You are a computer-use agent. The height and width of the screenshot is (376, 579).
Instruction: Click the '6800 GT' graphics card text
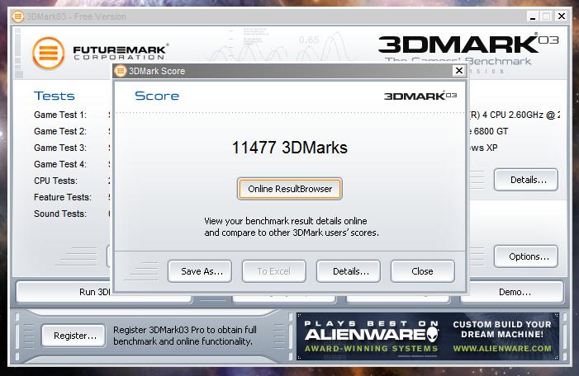[491, 131]
